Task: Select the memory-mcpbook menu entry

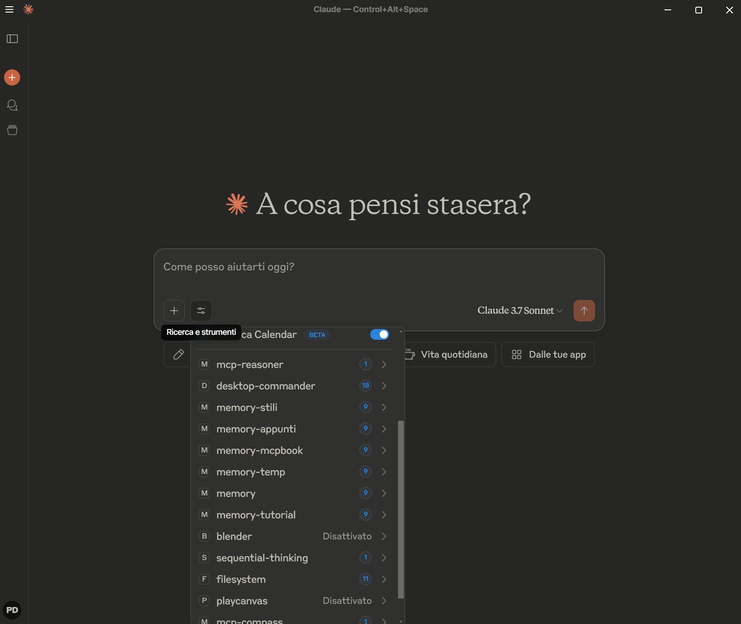Action: [x=260, y=450]
